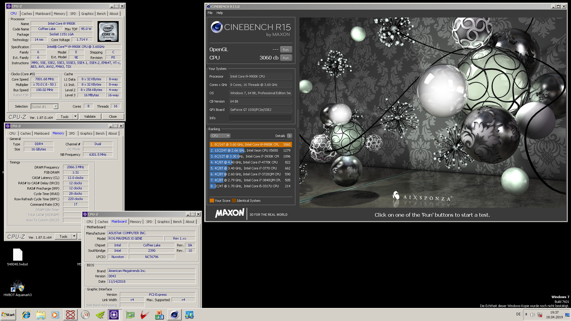Click the DE language indicator

point(518,314)
